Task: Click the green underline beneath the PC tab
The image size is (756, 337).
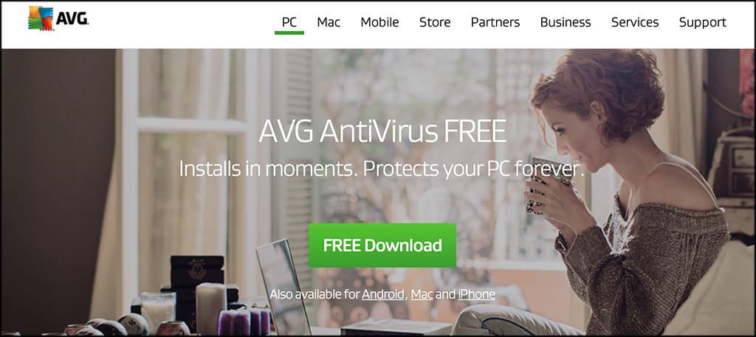Action: (x=289, y=33)
